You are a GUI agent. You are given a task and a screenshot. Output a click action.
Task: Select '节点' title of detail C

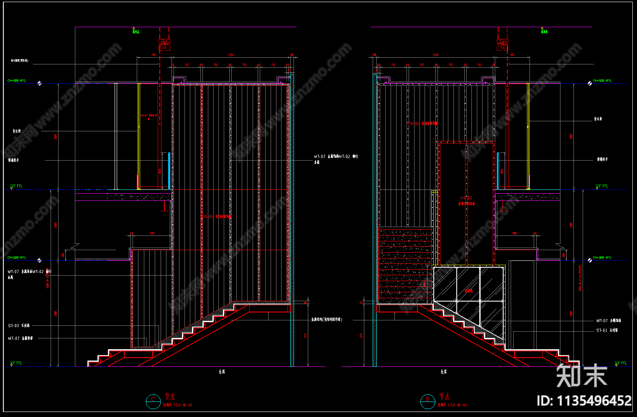tap(170, 397)
